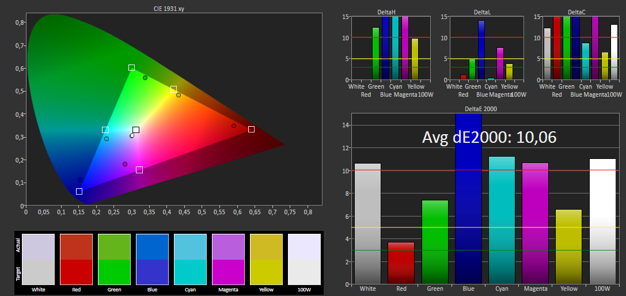Select the yellow target square on CIE diagram
The height and width of the screenshot is (296, 626).
coord(174,89)
